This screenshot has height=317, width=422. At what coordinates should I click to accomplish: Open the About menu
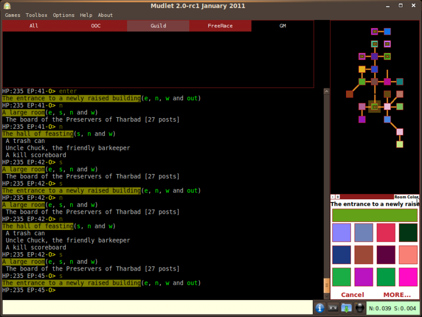pyautogui.click(x=105, y=15)
